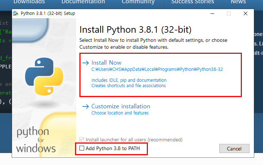Viewport: 263px width, 165px height.
Task: Minimize the Python Setup window
Action: point(212,13)
